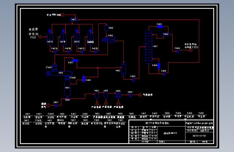
Task: Click the E401 condenser symbol
Action: [75, 60]
